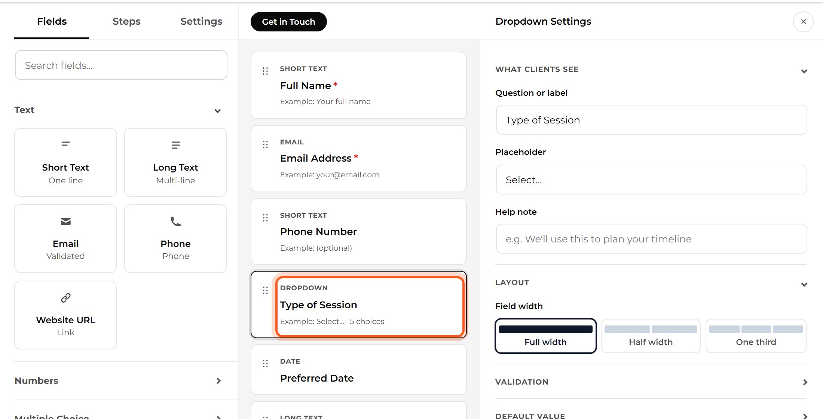Screen dimensions: 823x419
Task: Select the Preferred Date form field
Action: pos(358,370)
